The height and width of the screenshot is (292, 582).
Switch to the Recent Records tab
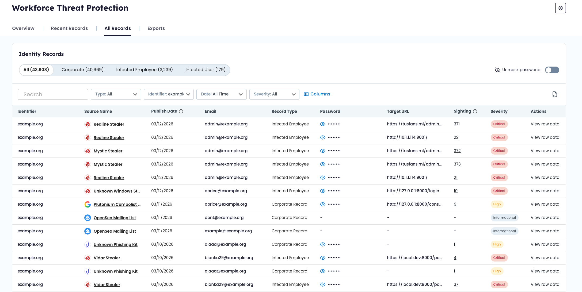(69, 28)
